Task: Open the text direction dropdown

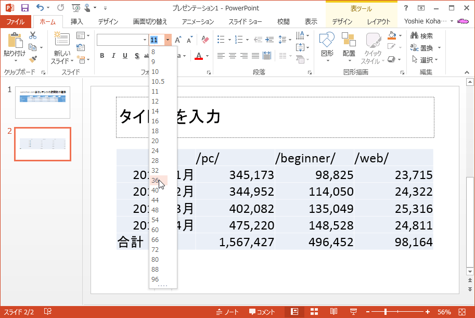Action: click(303, 35)
